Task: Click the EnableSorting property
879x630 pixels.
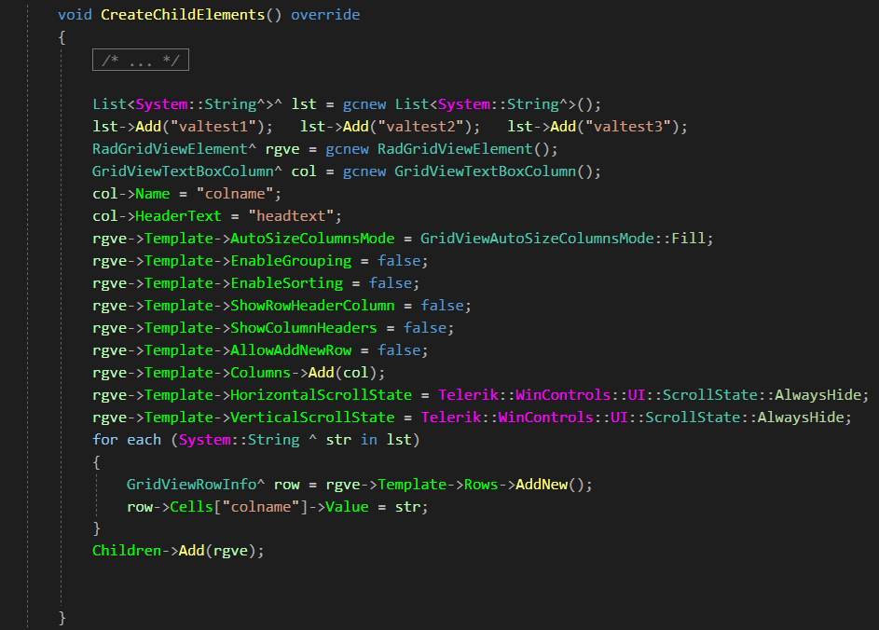Action: coord(286,283)
